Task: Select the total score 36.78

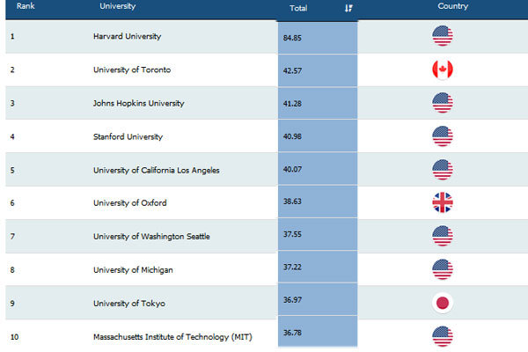Action: click(x=292, y=333)
